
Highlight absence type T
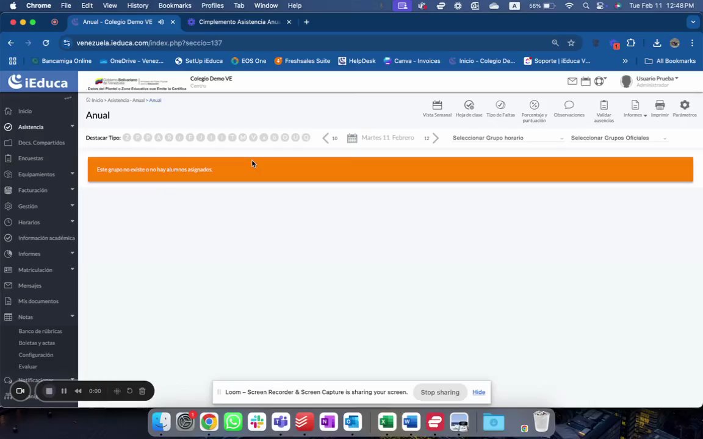(x=233, y=138)
